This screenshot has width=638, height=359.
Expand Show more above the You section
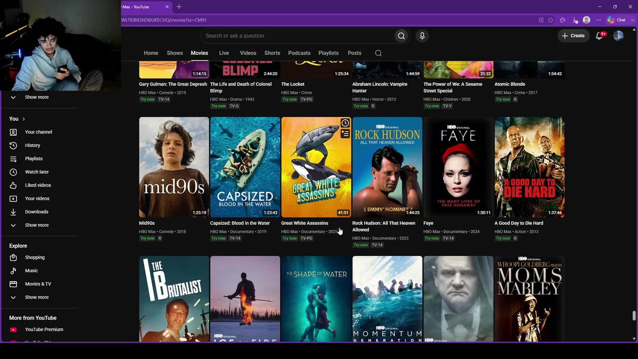point(36,97)
